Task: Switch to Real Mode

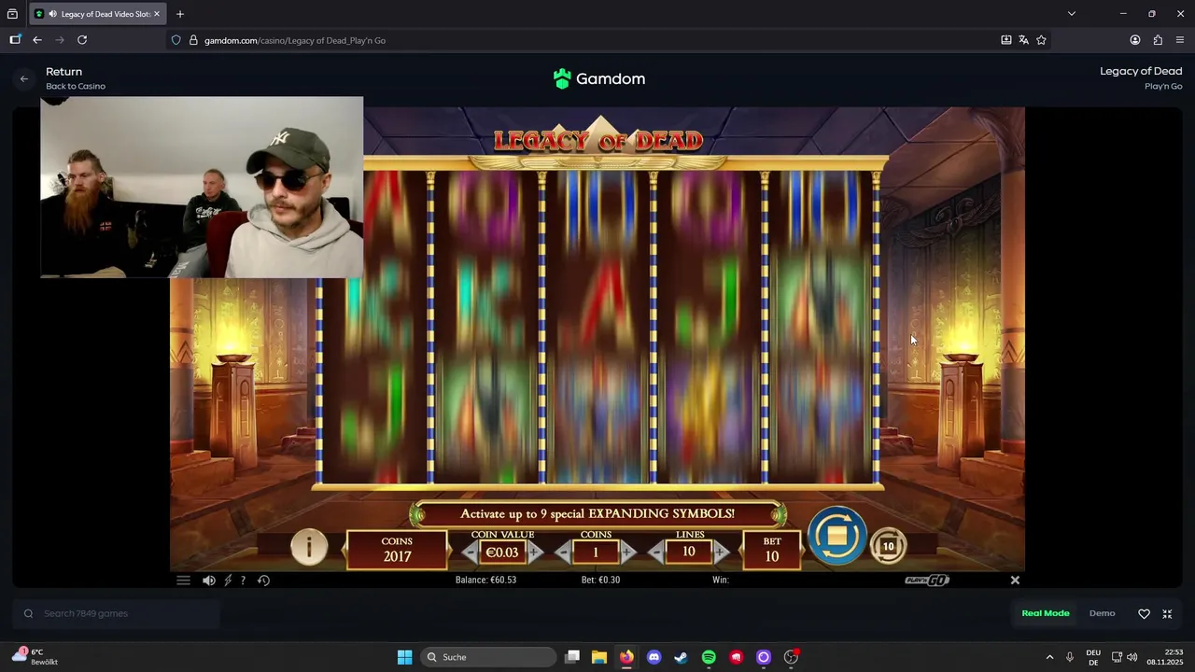Action: 1046,613
